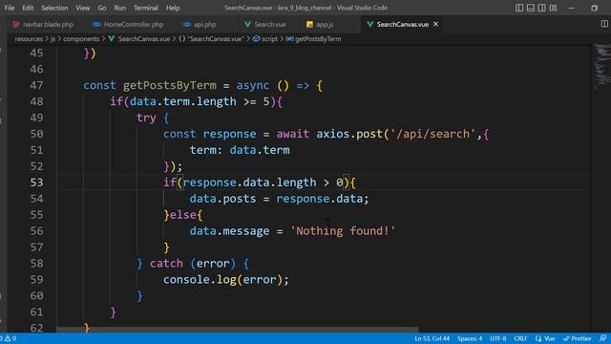
Task: Select the Vue language mode
Action: click(x=545, y=338)
